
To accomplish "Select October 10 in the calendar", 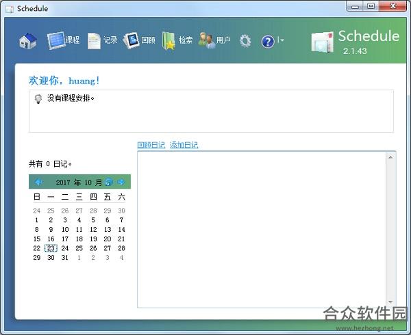I will [65, 230].
